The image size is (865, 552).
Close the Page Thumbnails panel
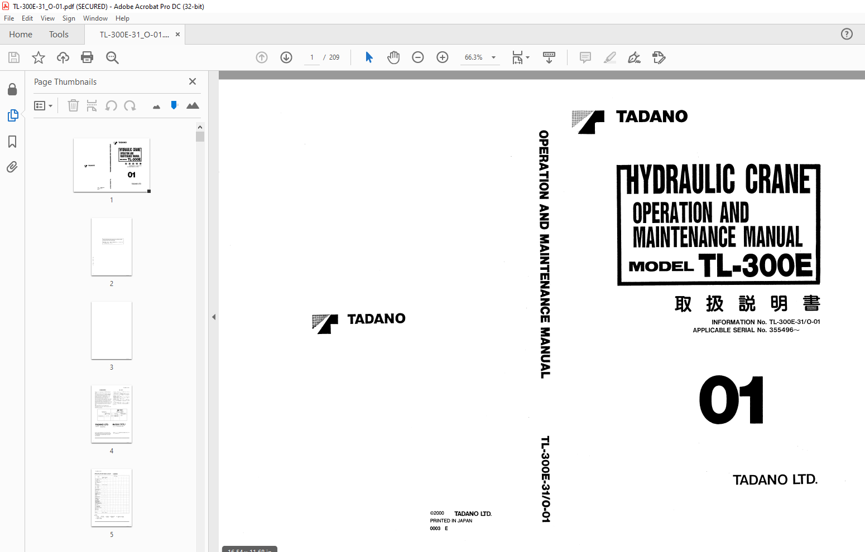click(193, 81)
